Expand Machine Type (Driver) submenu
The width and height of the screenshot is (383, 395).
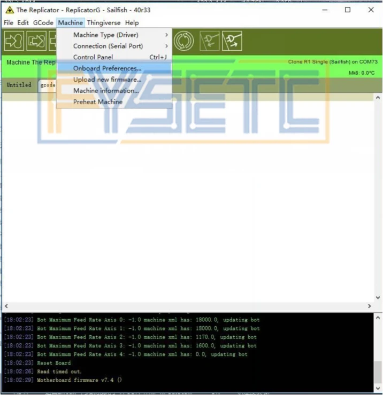click(x=114, y=35)
